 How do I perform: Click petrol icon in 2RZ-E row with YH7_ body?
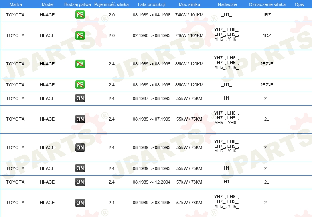click(80, 64)
